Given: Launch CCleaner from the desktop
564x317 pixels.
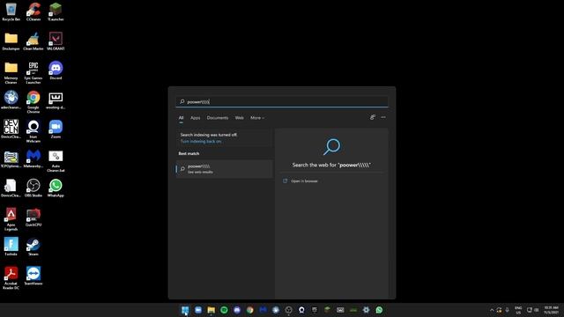Looking at the screenshot, I should 33,11.
